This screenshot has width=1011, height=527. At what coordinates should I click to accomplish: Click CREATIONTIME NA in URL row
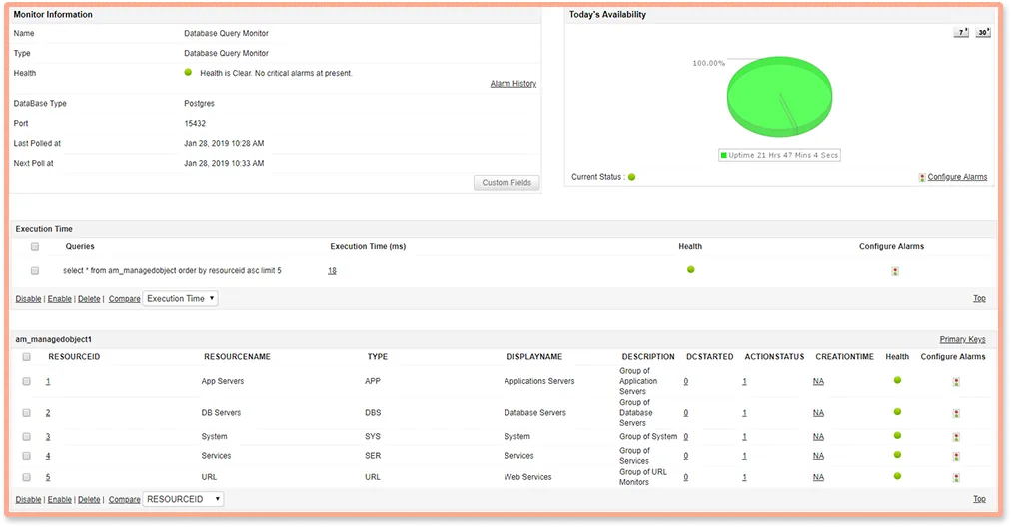[818, 478]
